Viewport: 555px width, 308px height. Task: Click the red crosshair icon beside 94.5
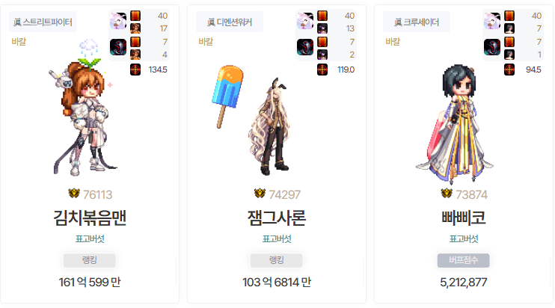tap(509, 70)
